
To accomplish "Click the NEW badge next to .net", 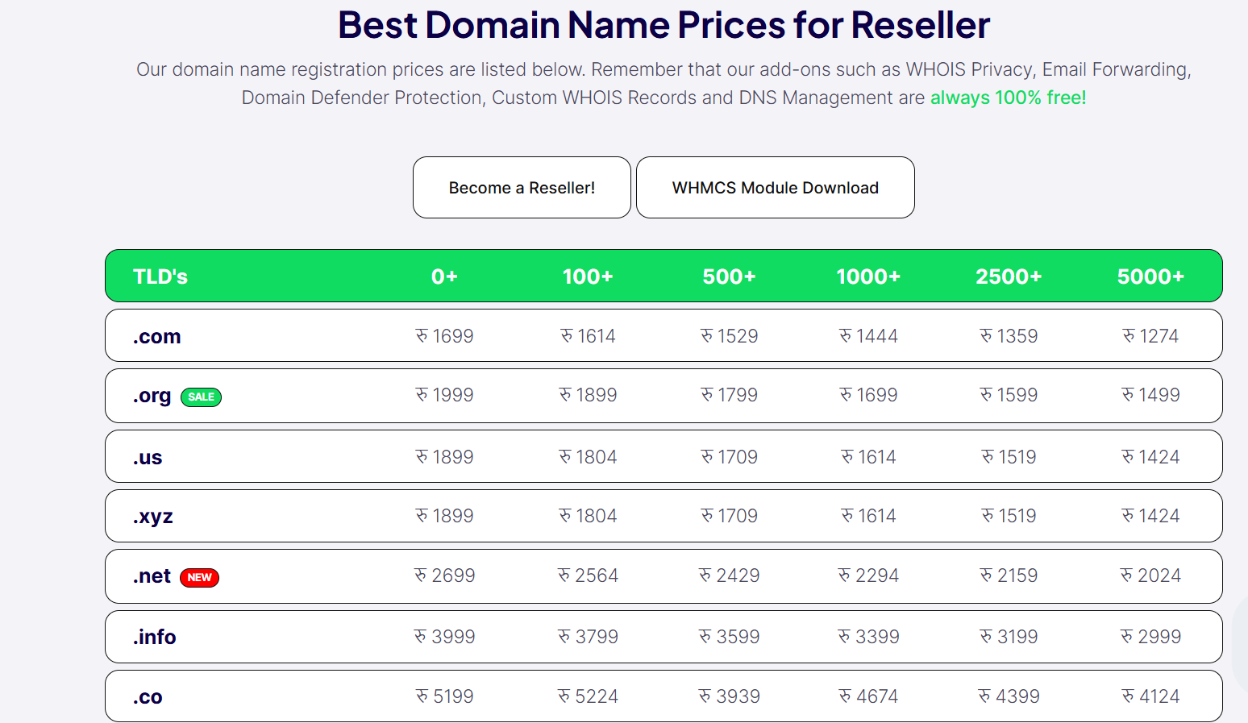I will coord(199,578).
